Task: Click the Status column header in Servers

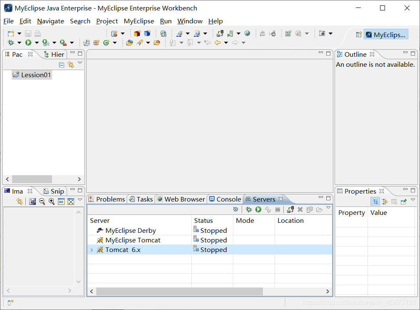Action: 212,220
